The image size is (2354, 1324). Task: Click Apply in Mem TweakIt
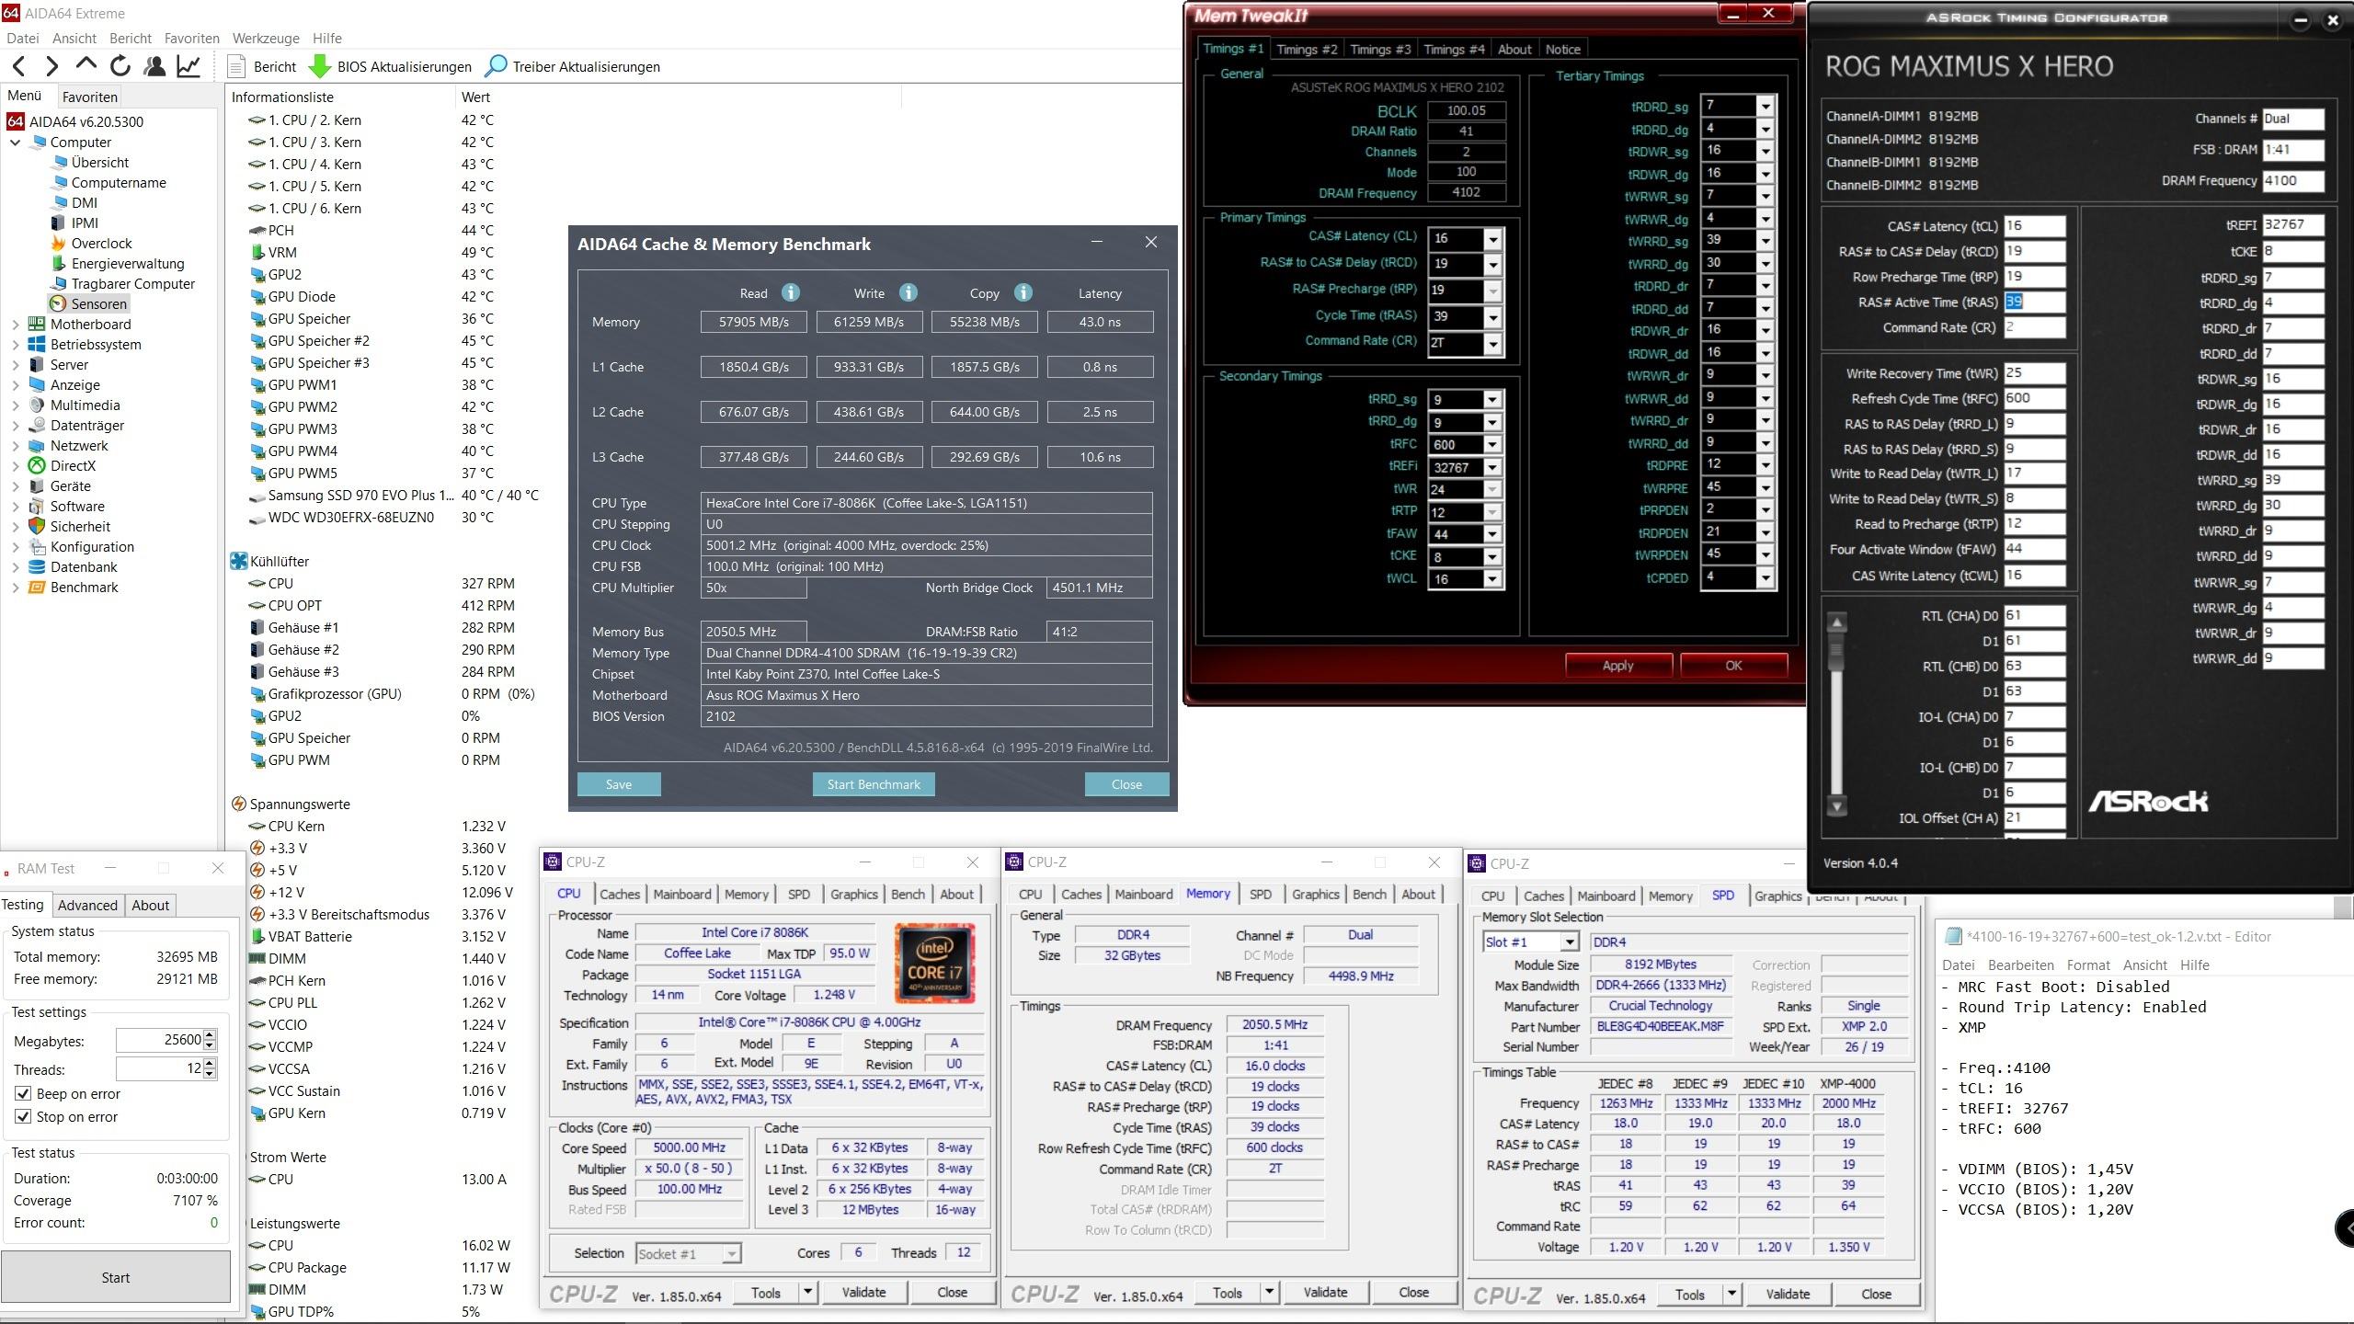(1618, 666)
